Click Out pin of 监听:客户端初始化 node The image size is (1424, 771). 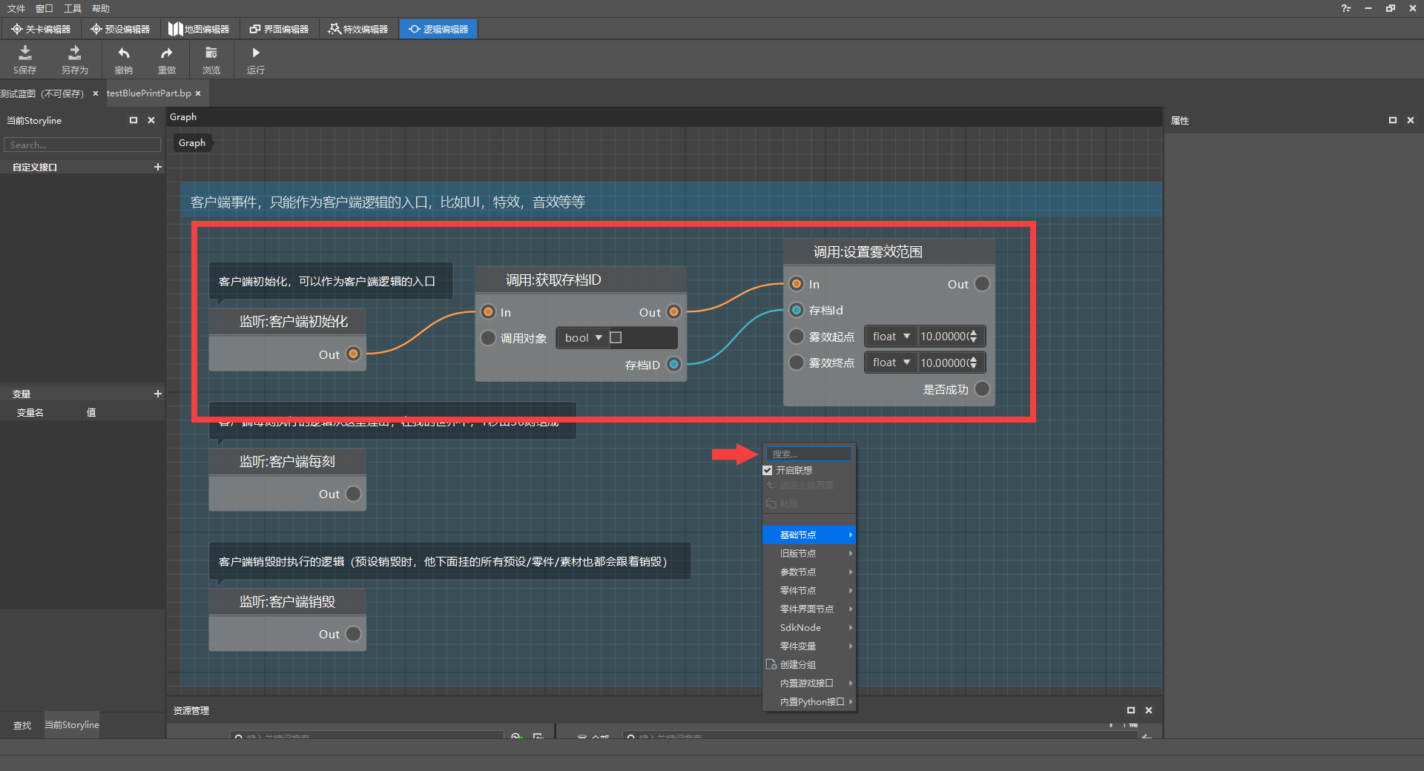354,354
